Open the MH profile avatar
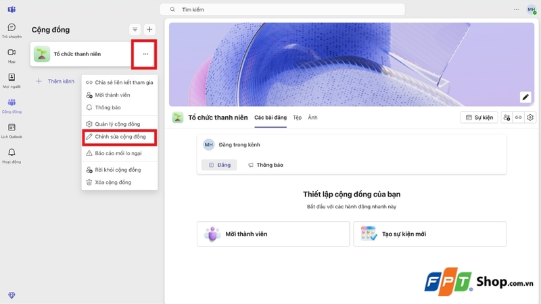The height and width of the screenshot is (304, 541). 532,9
